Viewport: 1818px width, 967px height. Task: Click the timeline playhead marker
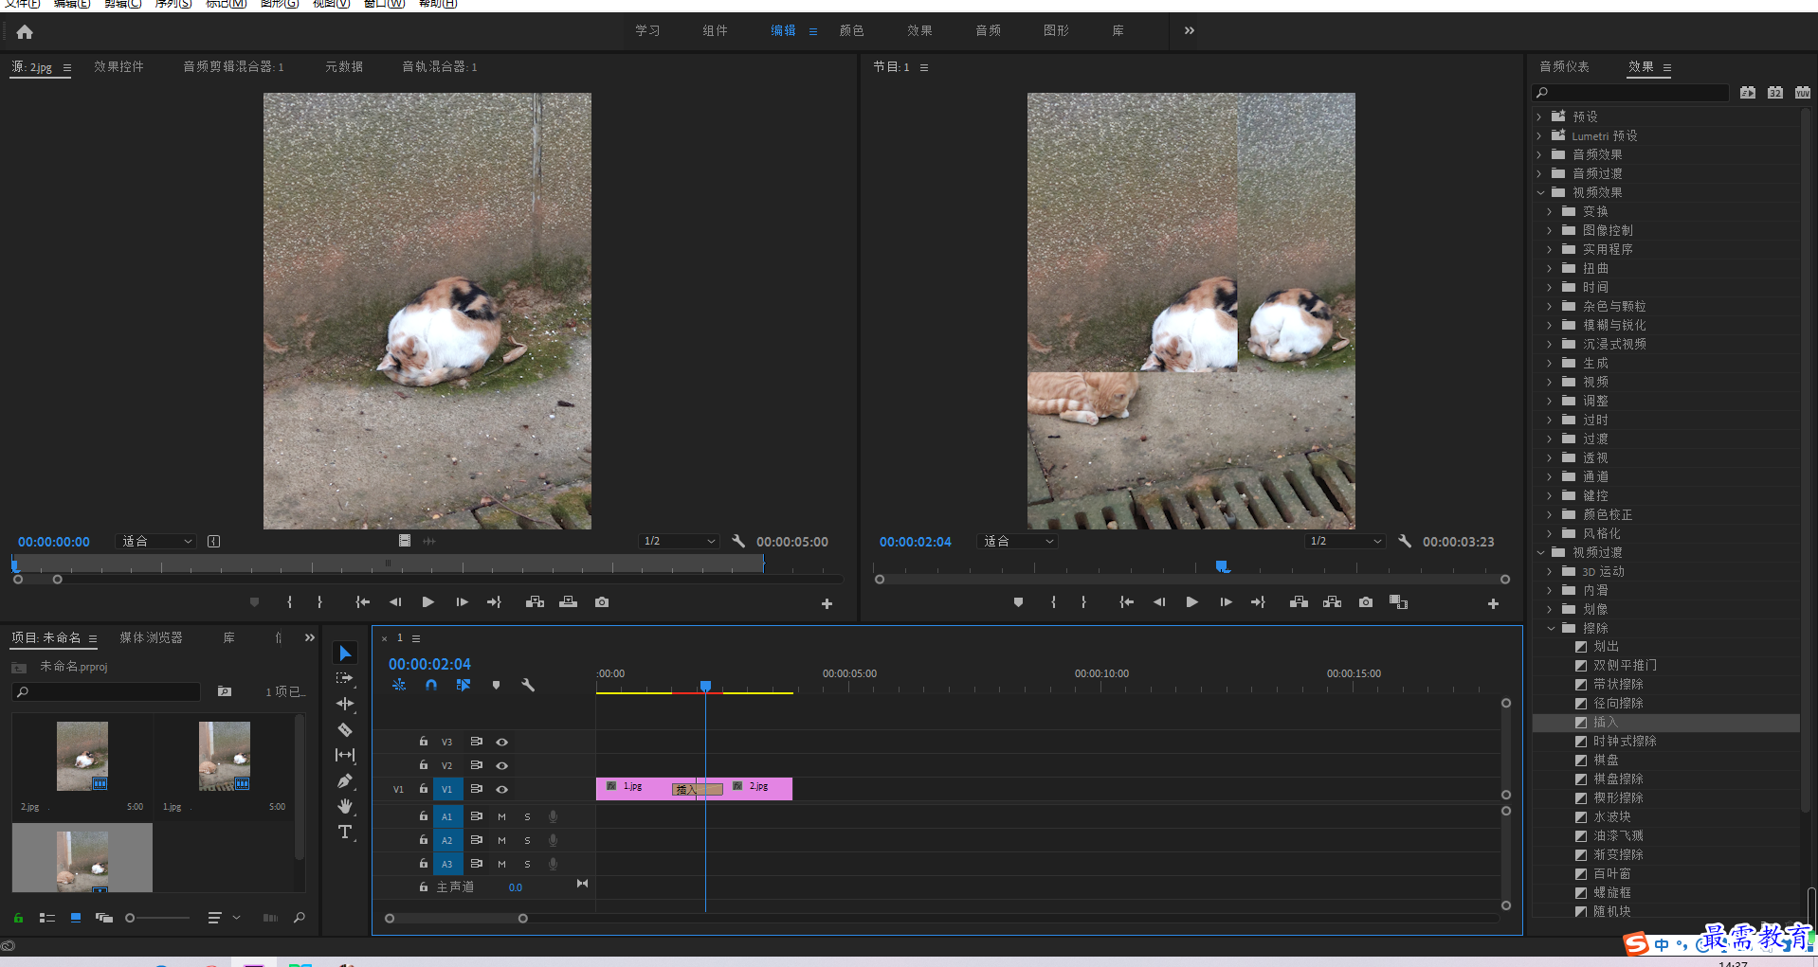[x=705, y=686]
